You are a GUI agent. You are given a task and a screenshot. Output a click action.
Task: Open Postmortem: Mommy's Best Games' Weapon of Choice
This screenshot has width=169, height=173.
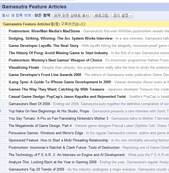pyautogui.click(x=55, y=60)
